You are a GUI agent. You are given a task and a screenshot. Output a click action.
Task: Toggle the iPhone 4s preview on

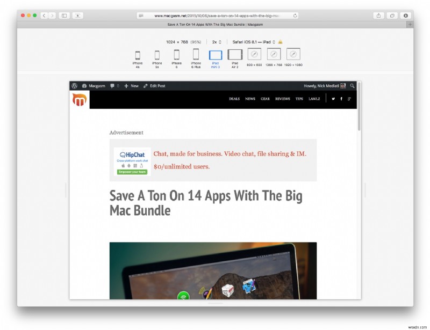[x=138, y=56]
